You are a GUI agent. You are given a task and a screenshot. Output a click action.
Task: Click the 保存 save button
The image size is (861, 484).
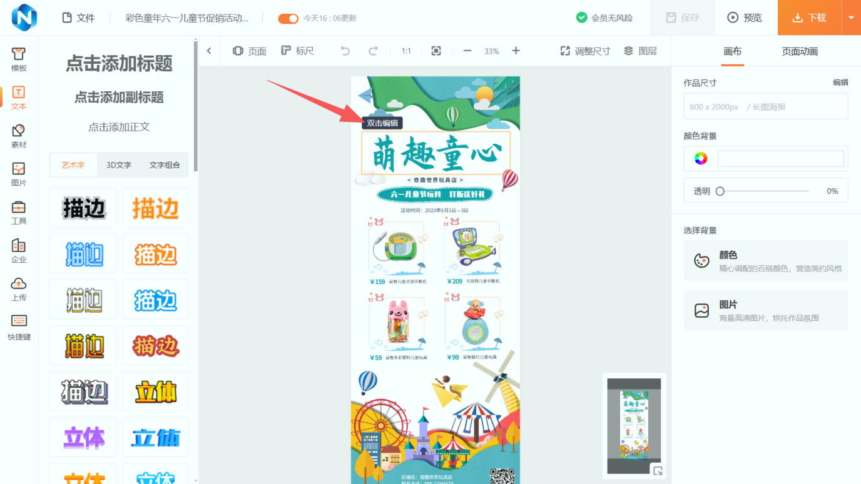coord(683,18)
